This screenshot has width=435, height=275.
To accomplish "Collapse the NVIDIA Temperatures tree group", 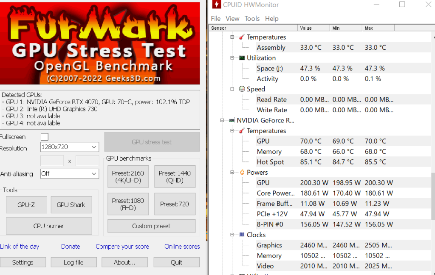I will (232, 131).
